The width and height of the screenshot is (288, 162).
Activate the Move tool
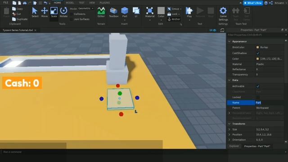point(45,12)
